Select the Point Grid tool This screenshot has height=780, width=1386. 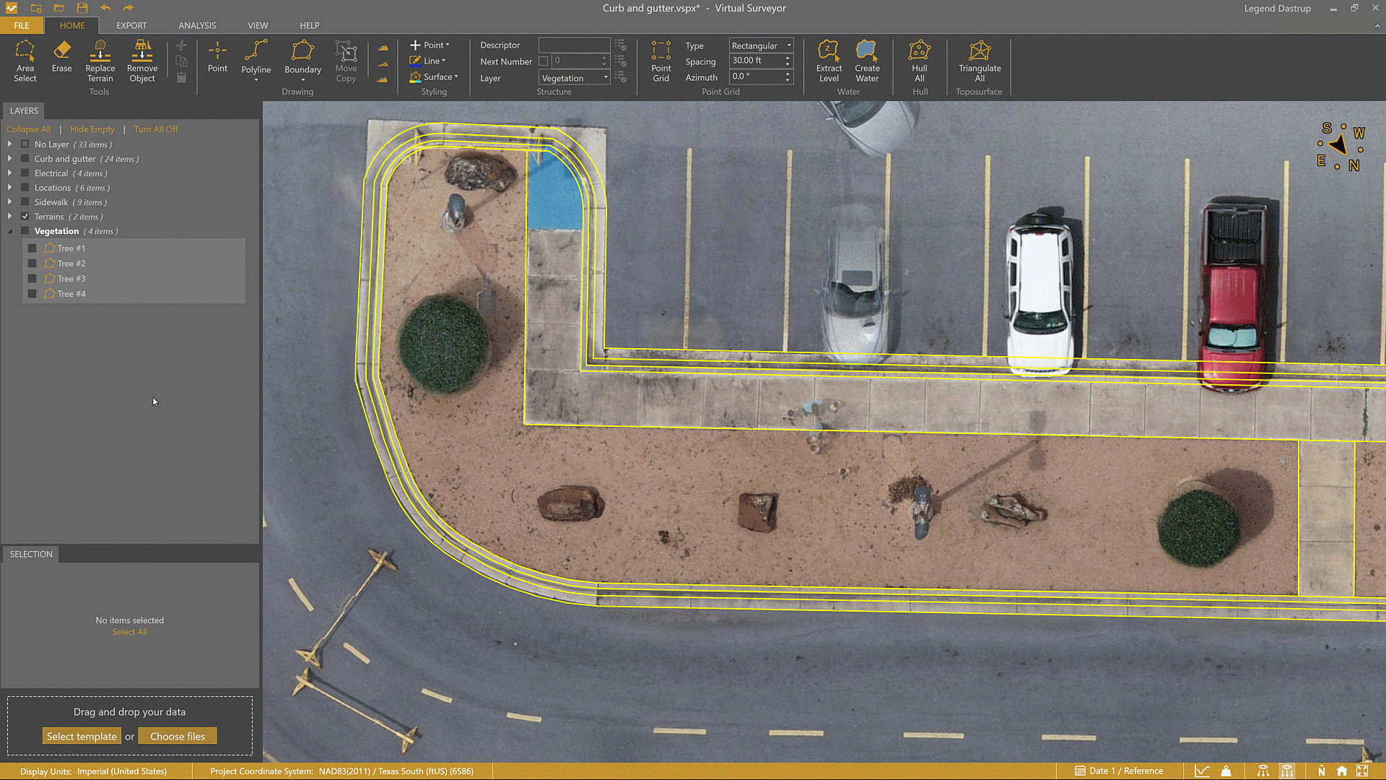click(661, 61)
